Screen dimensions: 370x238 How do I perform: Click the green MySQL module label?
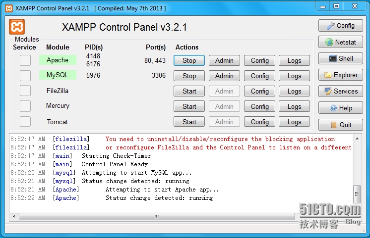click(x=58, y=75)
